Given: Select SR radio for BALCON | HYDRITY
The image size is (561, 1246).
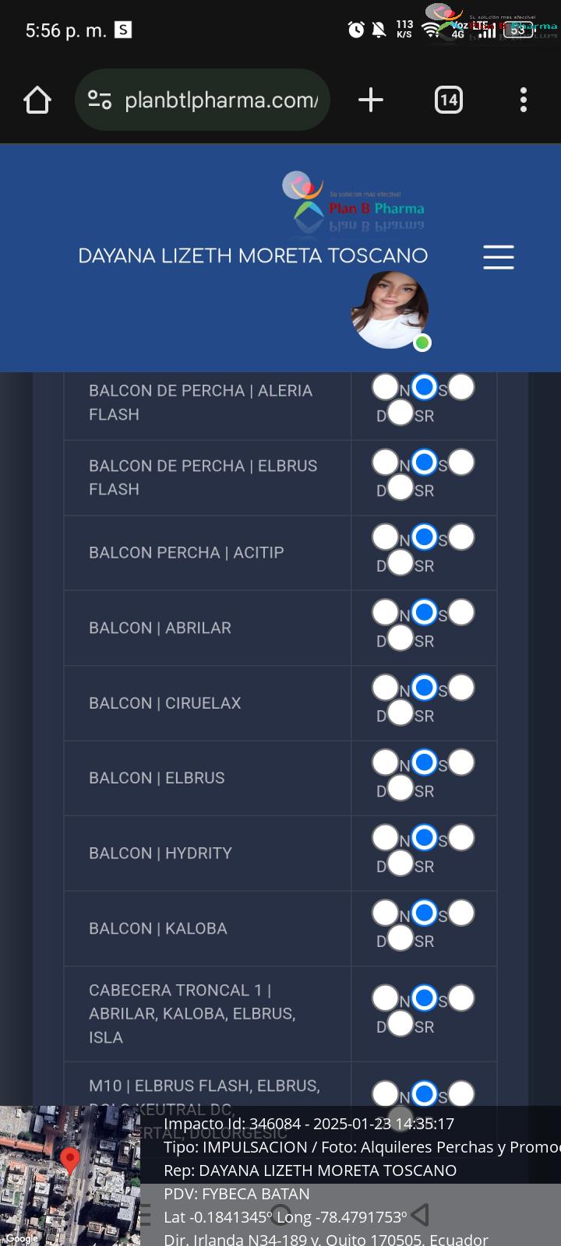Looking at the screenshot, I should point(400,863).
